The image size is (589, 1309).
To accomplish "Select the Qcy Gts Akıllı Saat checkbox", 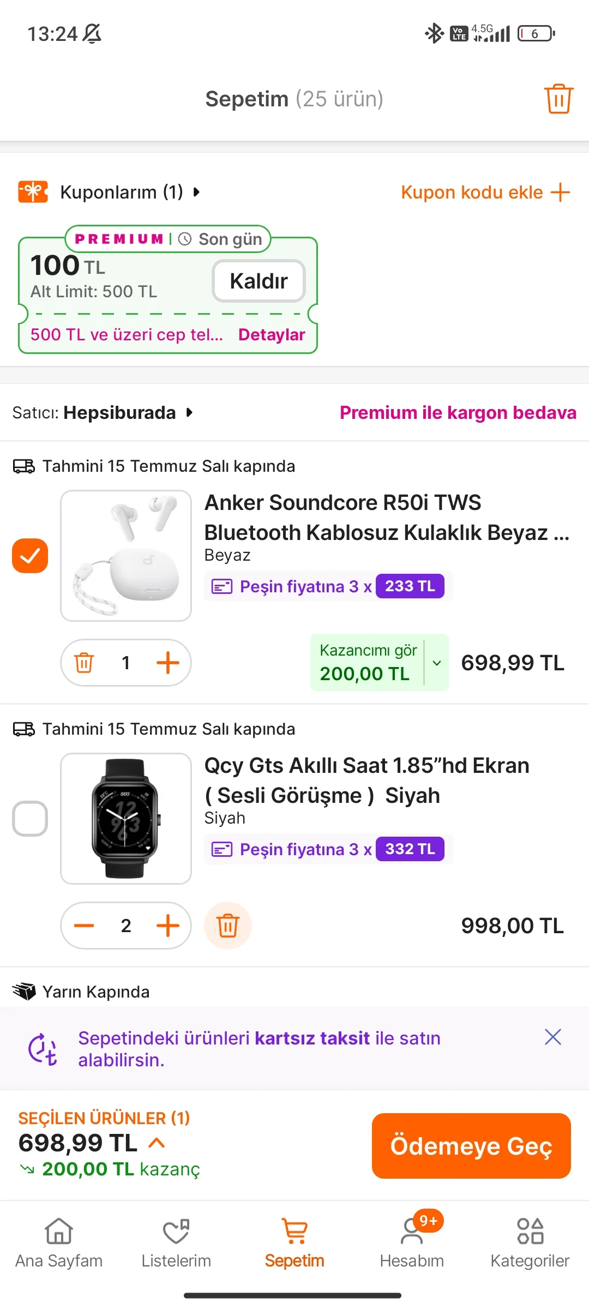I will tap(30, 819).
